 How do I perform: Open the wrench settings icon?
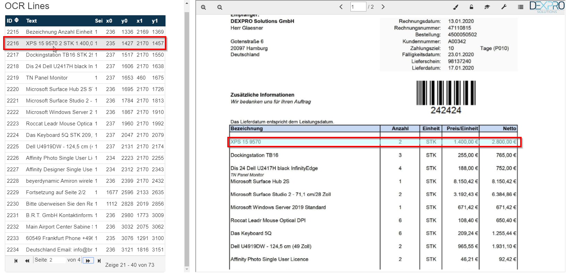pos(504,7)
